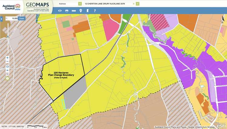Zoom out with the minus button
Viewport: 227px width, 129px height.
click(8, 62)
